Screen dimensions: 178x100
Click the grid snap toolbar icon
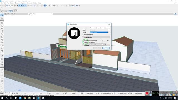coord(28,6)
